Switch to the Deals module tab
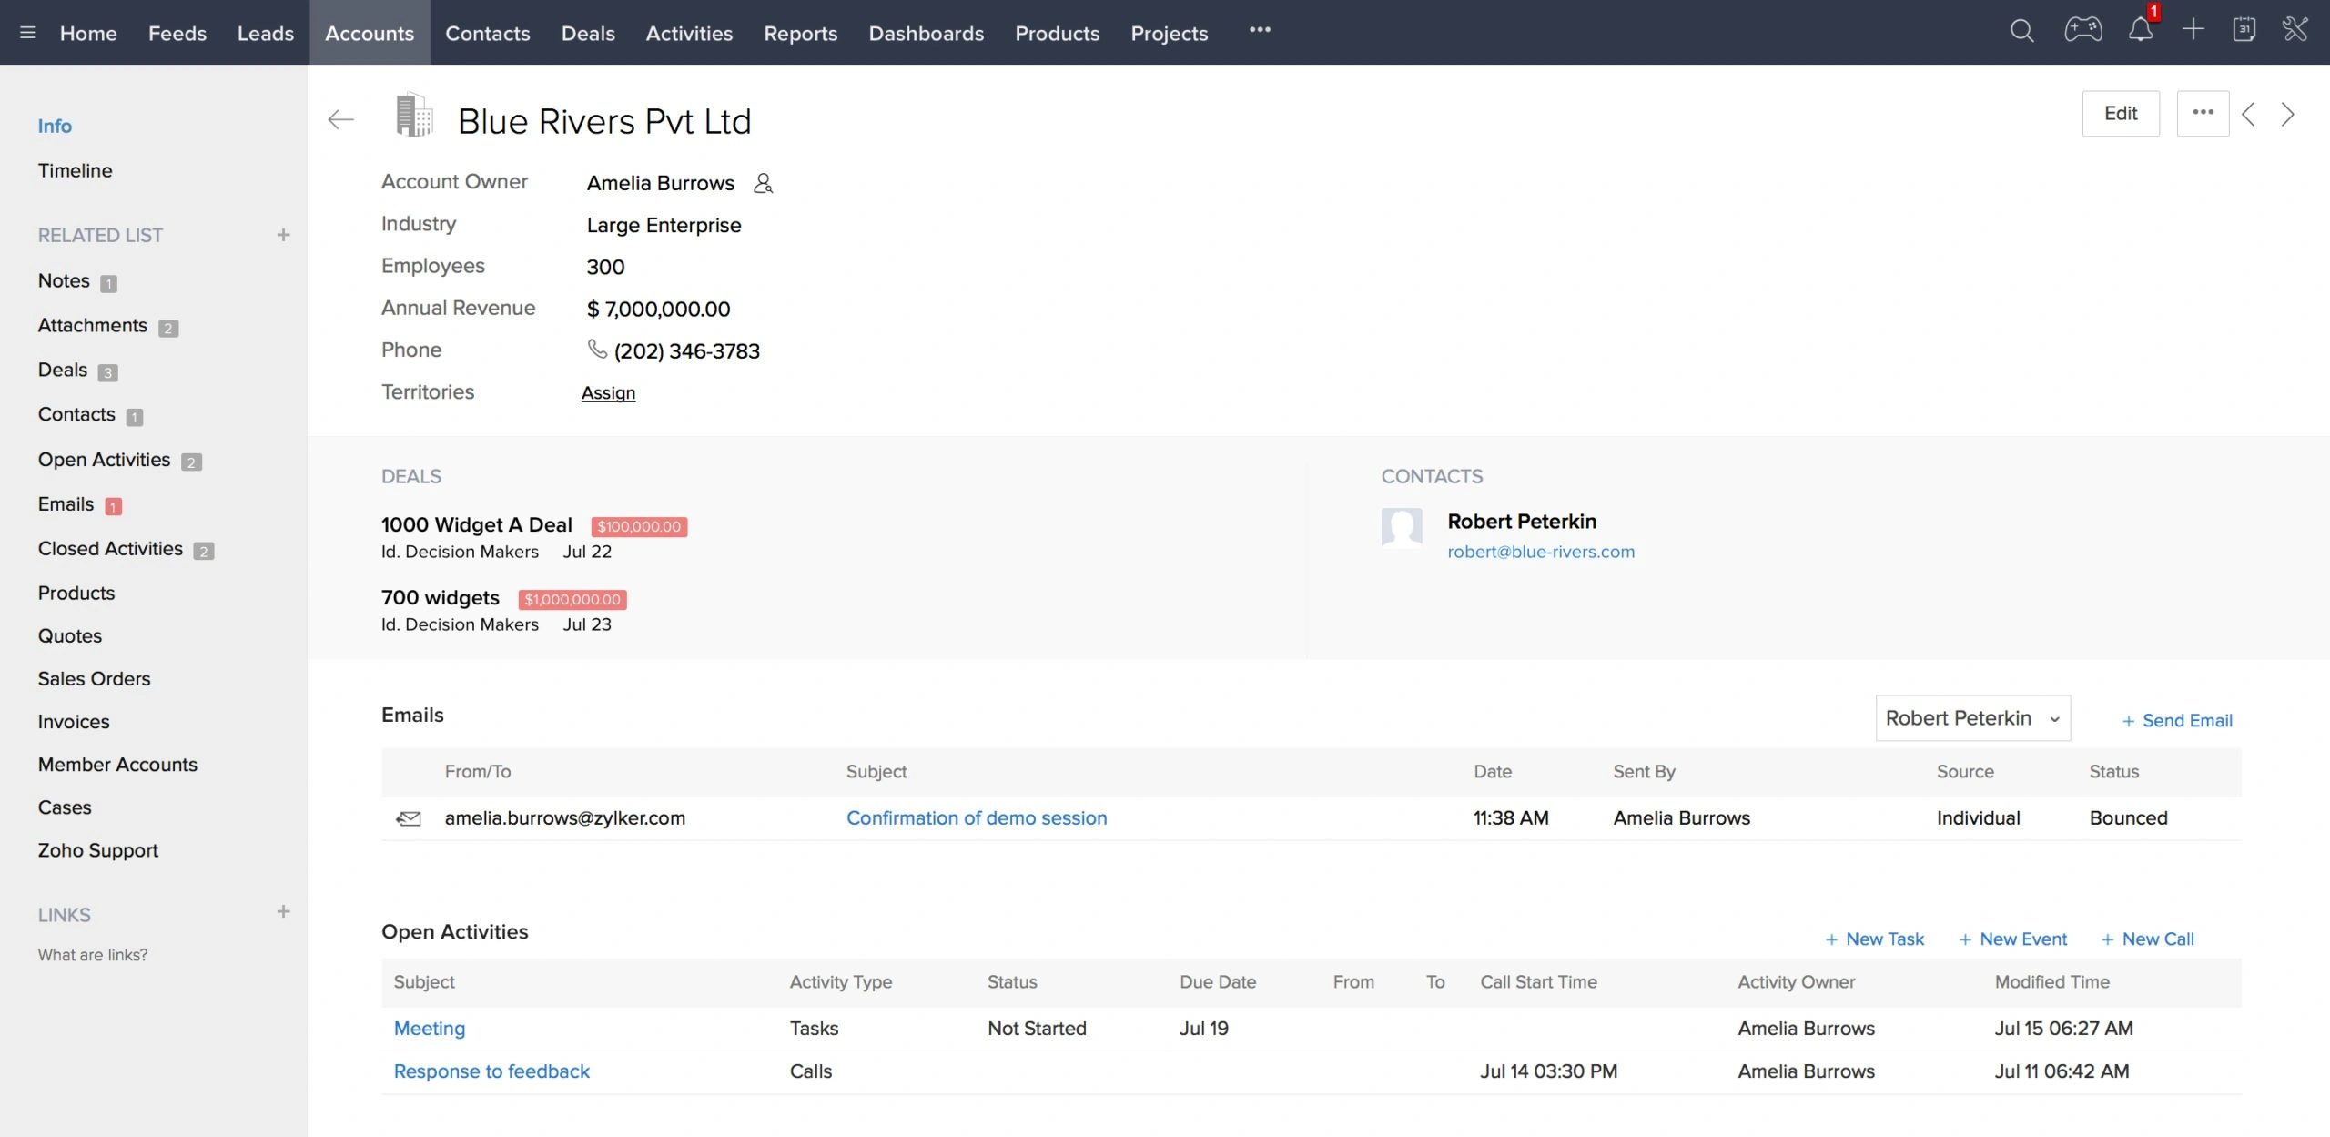This screenshot has width=2330, height=1137. (x=588, y=33)
